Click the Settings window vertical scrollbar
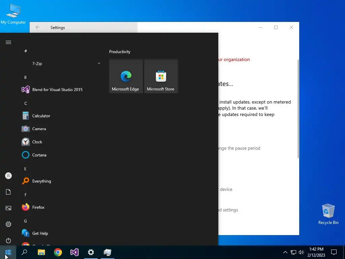 [x=298, y=109]
